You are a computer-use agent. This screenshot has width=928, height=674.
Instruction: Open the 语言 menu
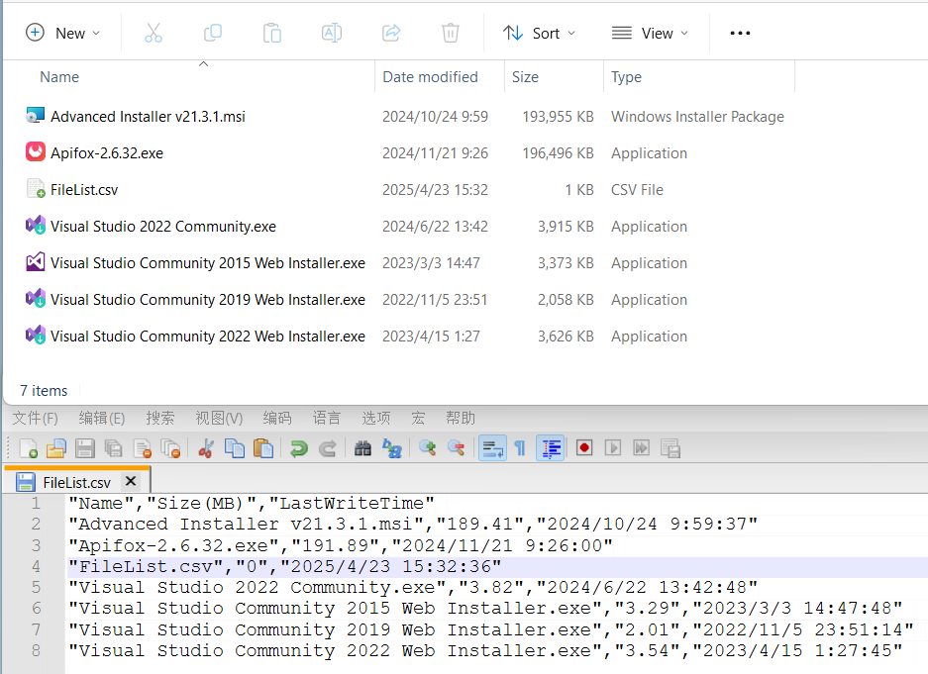(327, 418)
